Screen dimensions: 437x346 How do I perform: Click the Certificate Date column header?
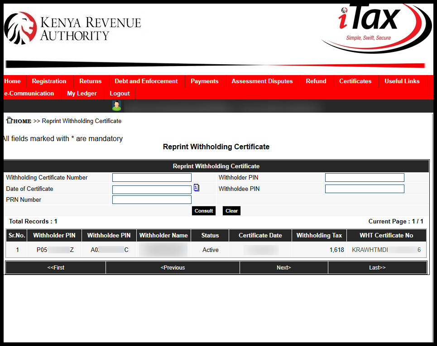click(x=260, y=235)
